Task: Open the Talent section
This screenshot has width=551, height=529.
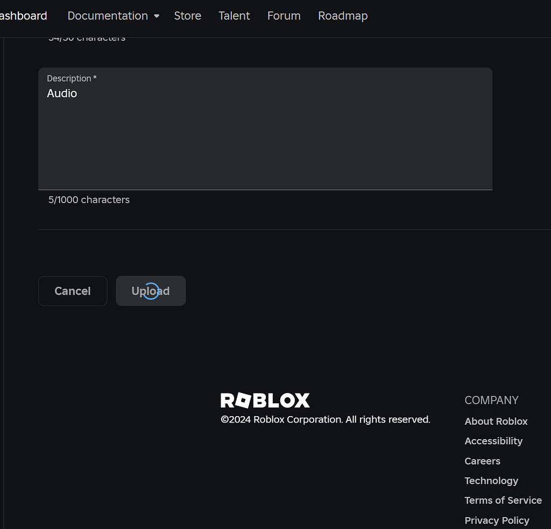Action: [x=234, y=16]
